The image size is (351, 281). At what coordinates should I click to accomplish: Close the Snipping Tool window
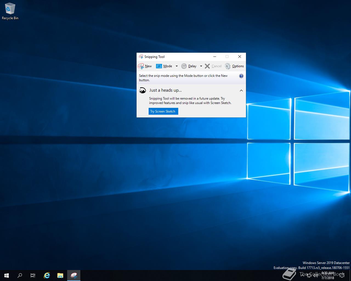(240, 57)
